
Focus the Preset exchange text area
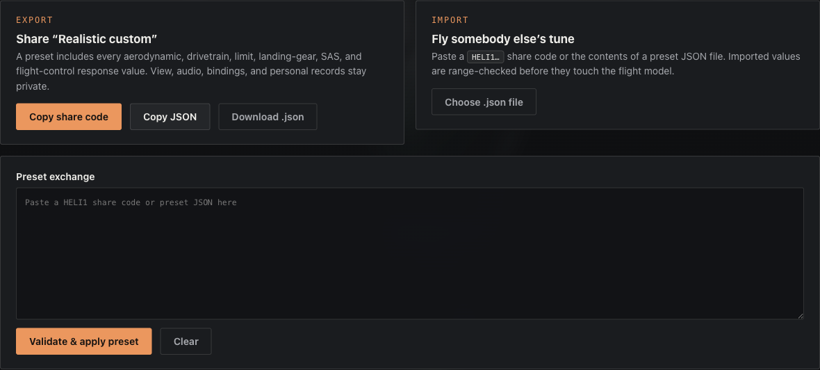point(410,253)
